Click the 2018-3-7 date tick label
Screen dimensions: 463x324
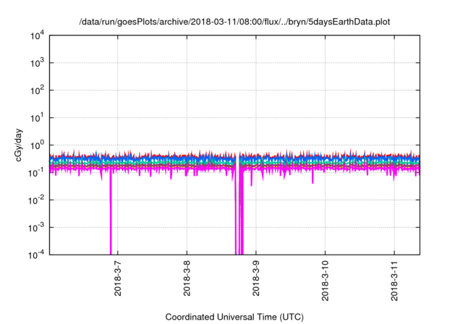click(117, 278)
